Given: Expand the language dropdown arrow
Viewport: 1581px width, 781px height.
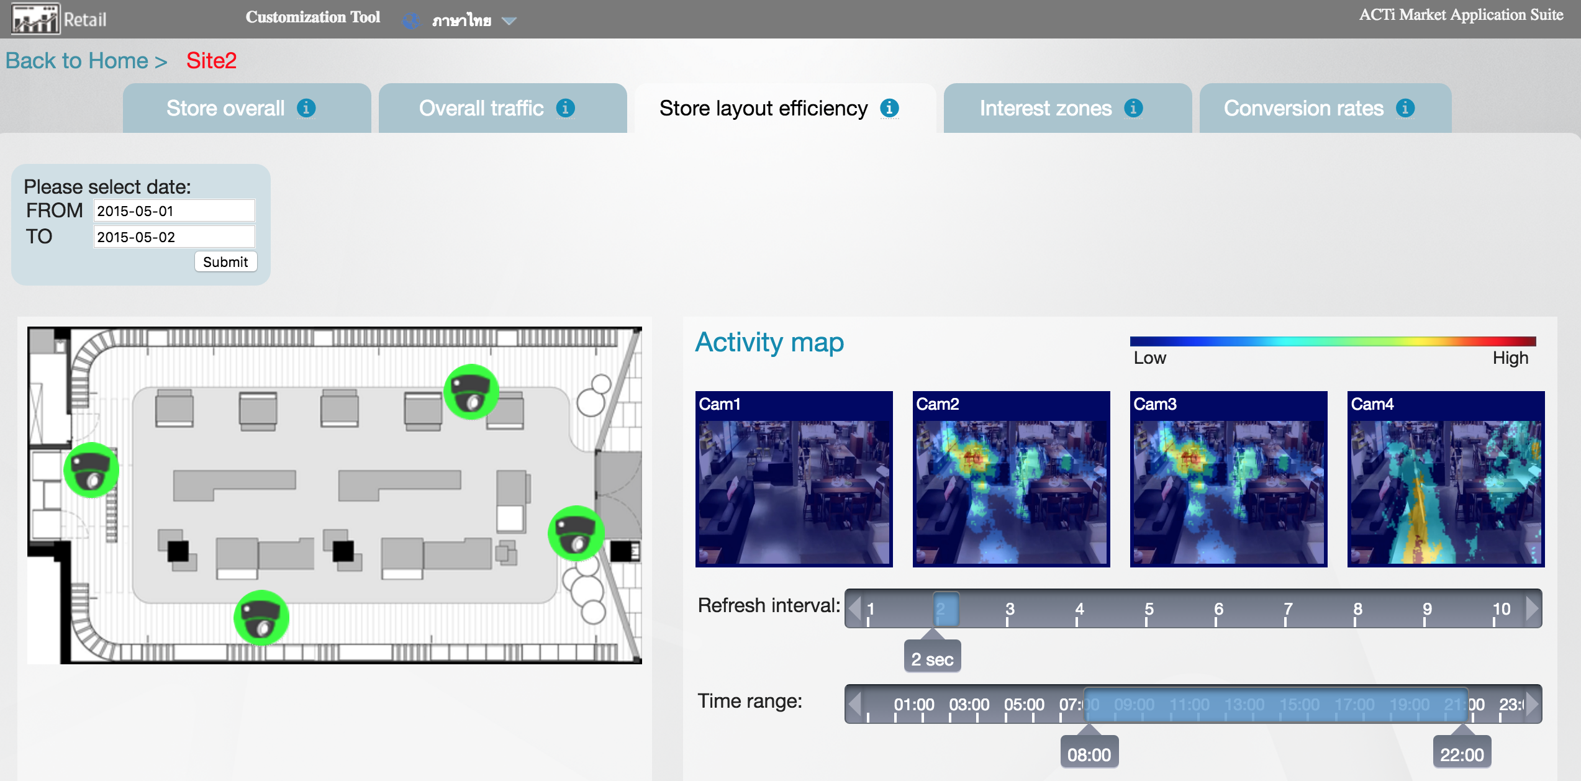Looking at the screenshot, I should pos(509,21).
